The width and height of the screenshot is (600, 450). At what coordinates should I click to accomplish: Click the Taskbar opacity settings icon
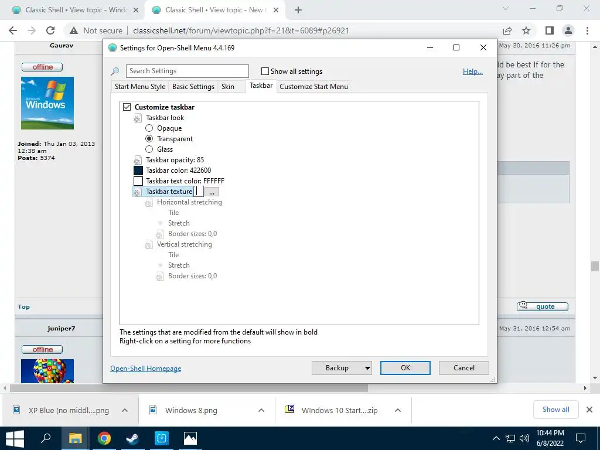[x=137, y=161]
